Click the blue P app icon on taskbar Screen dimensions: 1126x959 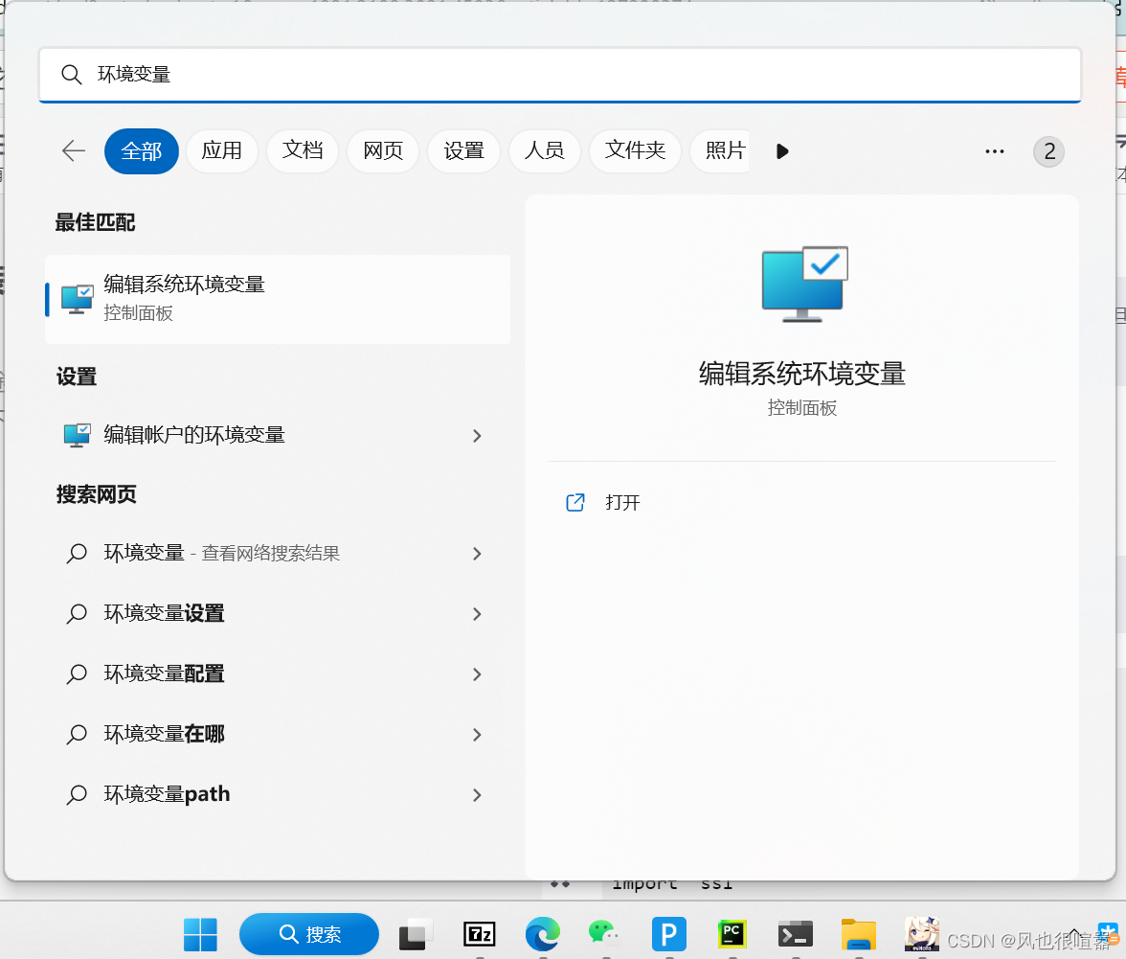(x=668, y=936)
